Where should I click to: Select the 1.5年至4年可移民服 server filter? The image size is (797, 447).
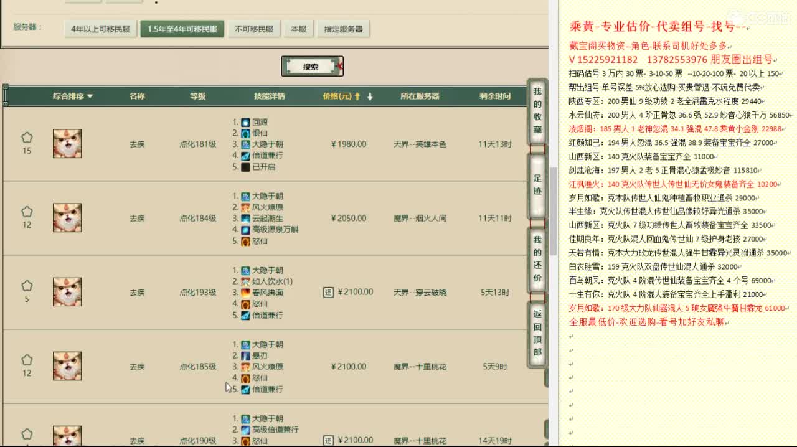[182, 29]
